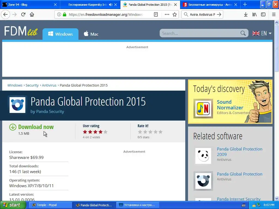Image resolution: width=279 pixels, height=209 pixels.
Task: Open the Windows start button
Action: [13, 205]
